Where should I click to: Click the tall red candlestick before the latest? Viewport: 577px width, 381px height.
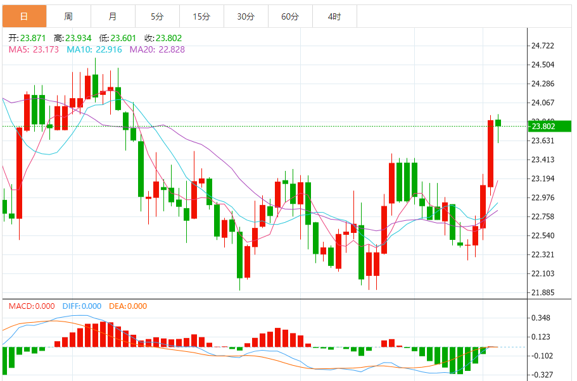(490, 154)
